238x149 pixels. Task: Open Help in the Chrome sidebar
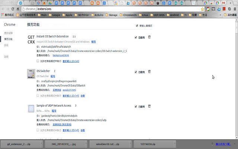pos(6,57)
